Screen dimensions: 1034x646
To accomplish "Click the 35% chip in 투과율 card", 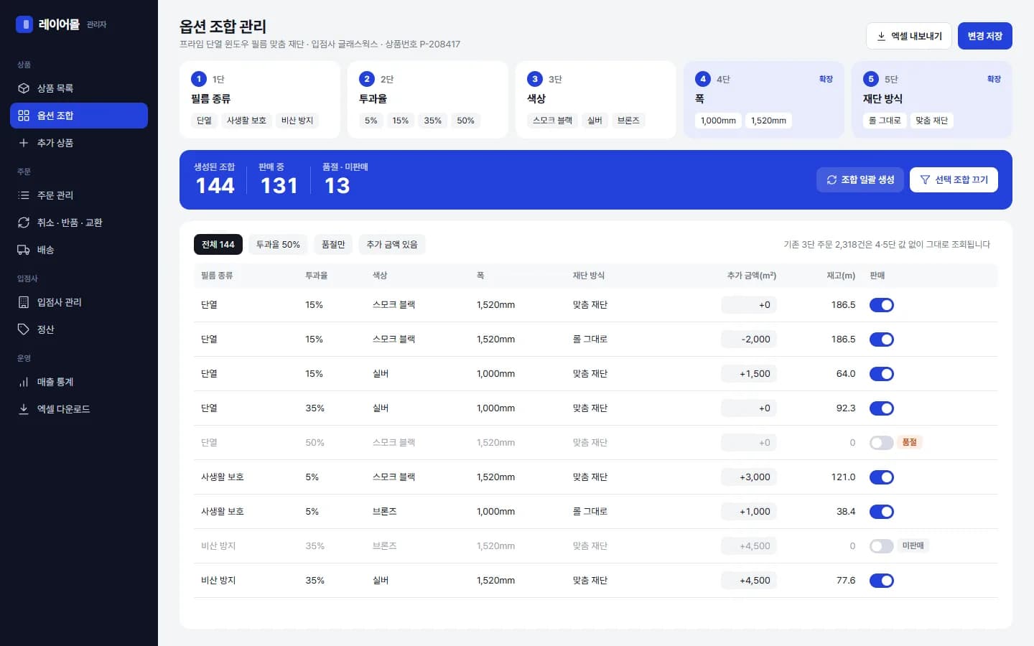I will coord(433,121).
